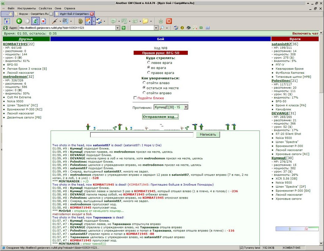The height and width of the screenshot is (251, 324).
Task: Click the green back arrow button
Action: [x=19, y=21]
